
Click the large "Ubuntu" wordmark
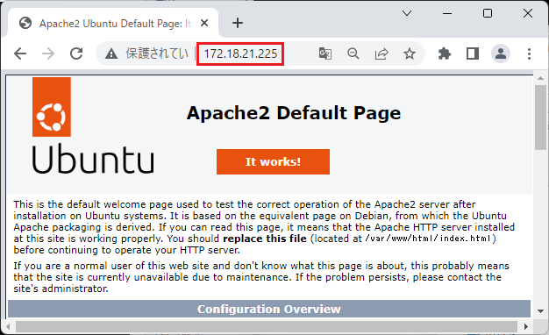pyautogui.click(x=93, y=159)
